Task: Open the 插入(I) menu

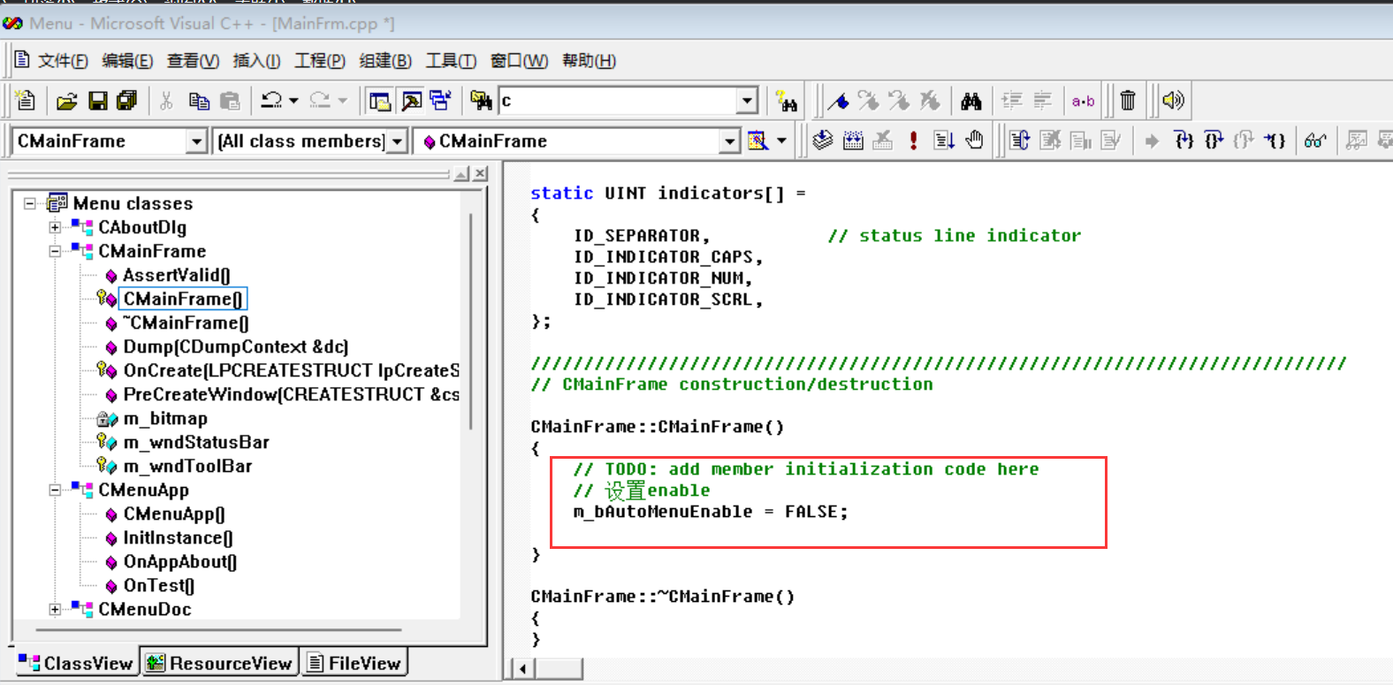Action: coord(256,60)
